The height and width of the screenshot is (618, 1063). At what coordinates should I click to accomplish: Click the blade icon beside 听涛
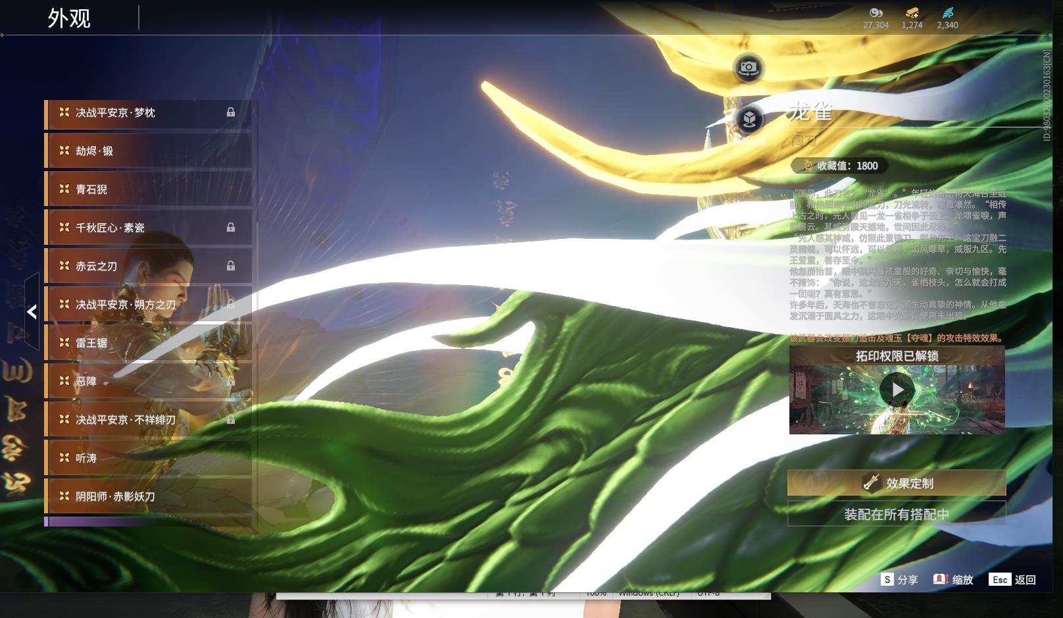tap(64, 457)
